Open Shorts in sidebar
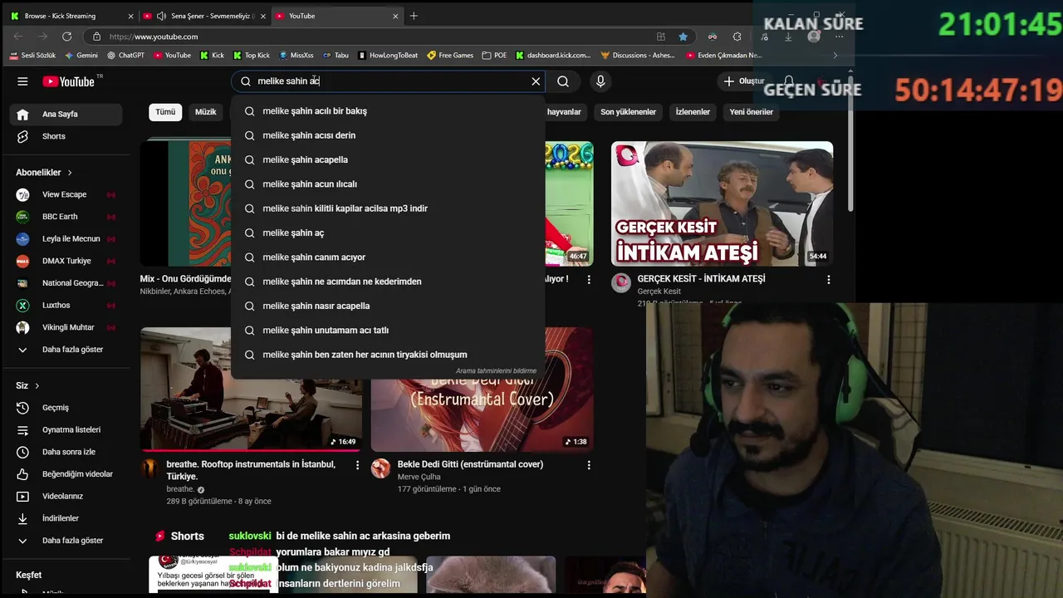The height and width of the screenshot is (598, 1063). [66, 136]
